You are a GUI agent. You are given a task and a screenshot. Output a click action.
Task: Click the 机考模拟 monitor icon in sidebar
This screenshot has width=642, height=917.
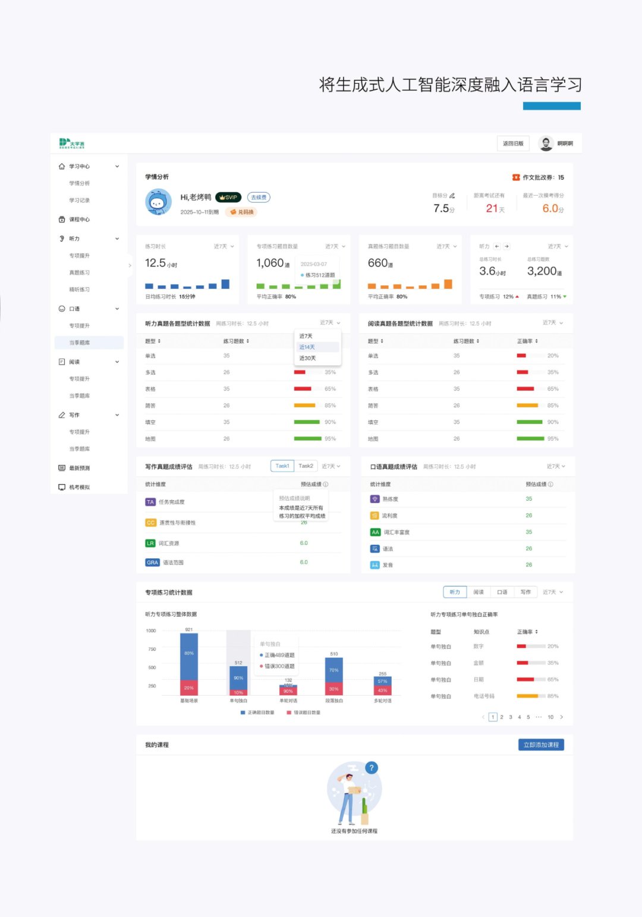(62, 487)
